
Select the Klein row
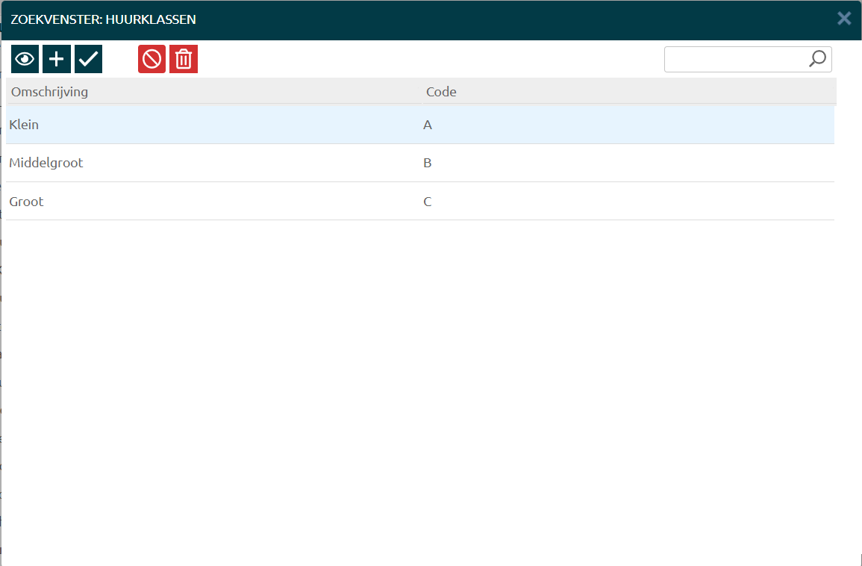(24, 125)
